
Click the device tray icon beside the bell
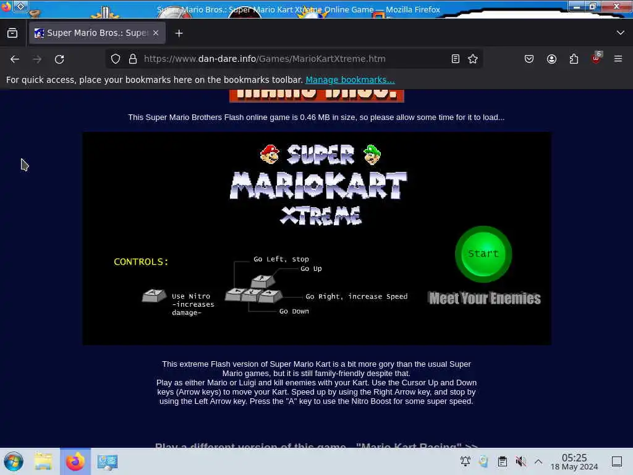point(483,461)
